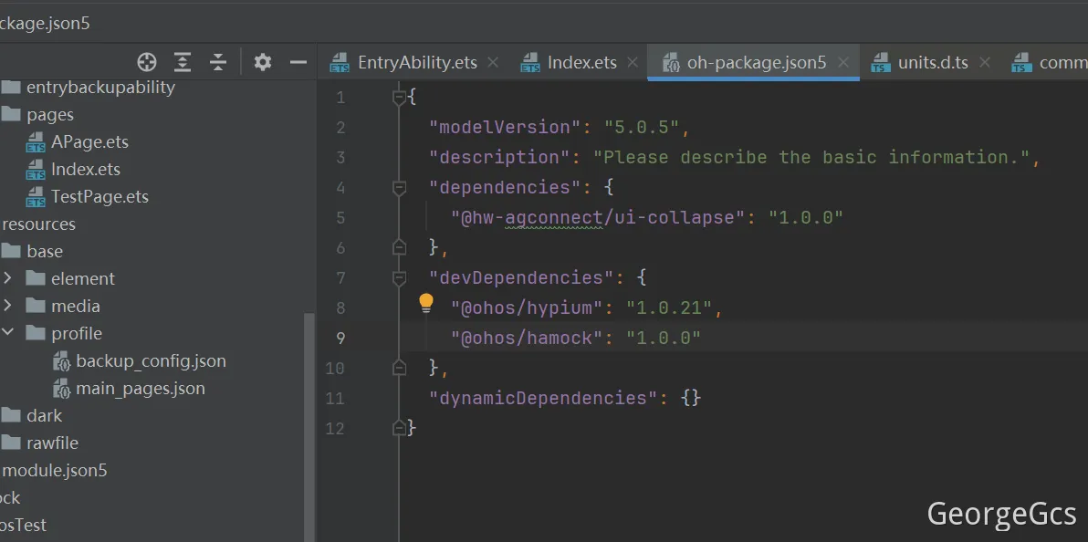This screenshot has height=542, width=1088.
Task: Fold the root JSON object at line 1
Action: 399,98
